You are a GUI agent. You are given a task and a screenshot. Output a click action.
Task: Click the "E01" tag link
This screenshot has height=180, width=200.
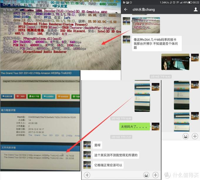point(57,135)
